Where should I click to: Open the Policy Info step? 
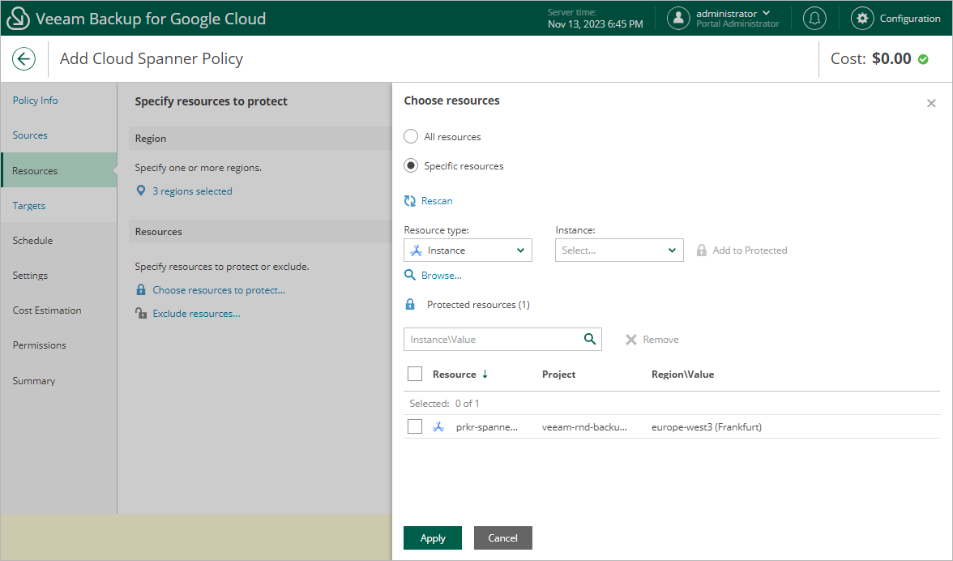(36, 101)
